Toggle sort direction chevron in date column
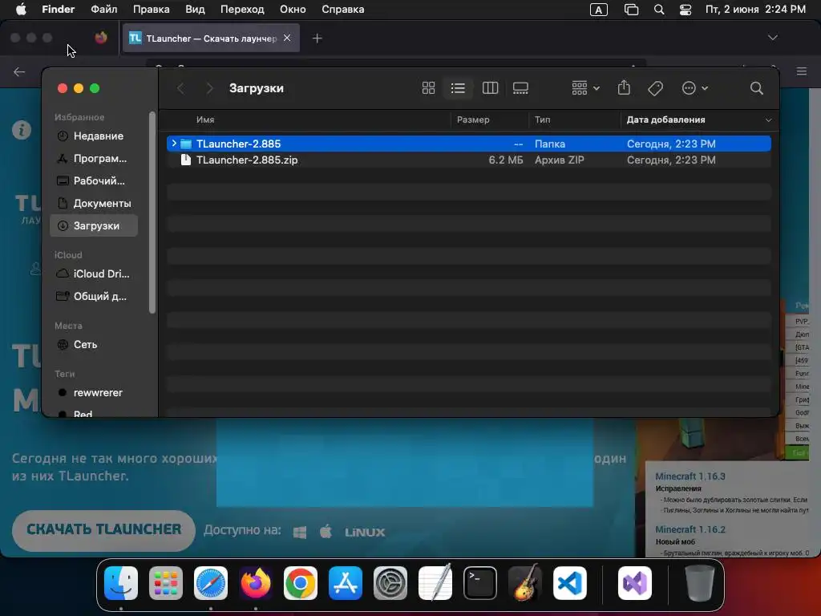Viewport: 821px width, 616px height. [768, 120]
